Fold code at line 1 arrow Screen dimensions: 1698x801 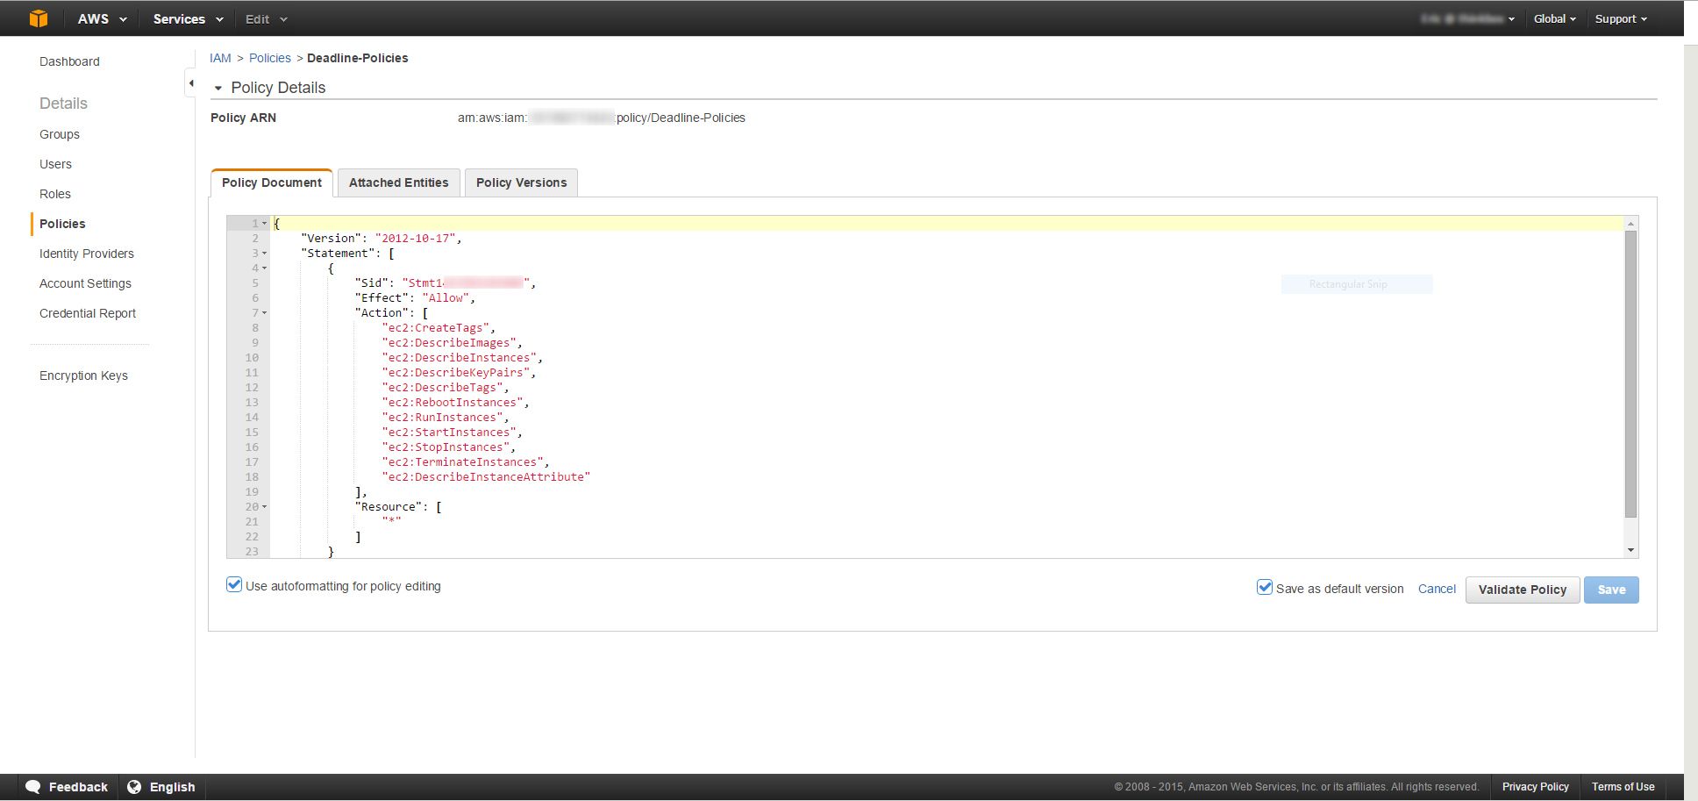pyautogui.click(x=265, y=223)
